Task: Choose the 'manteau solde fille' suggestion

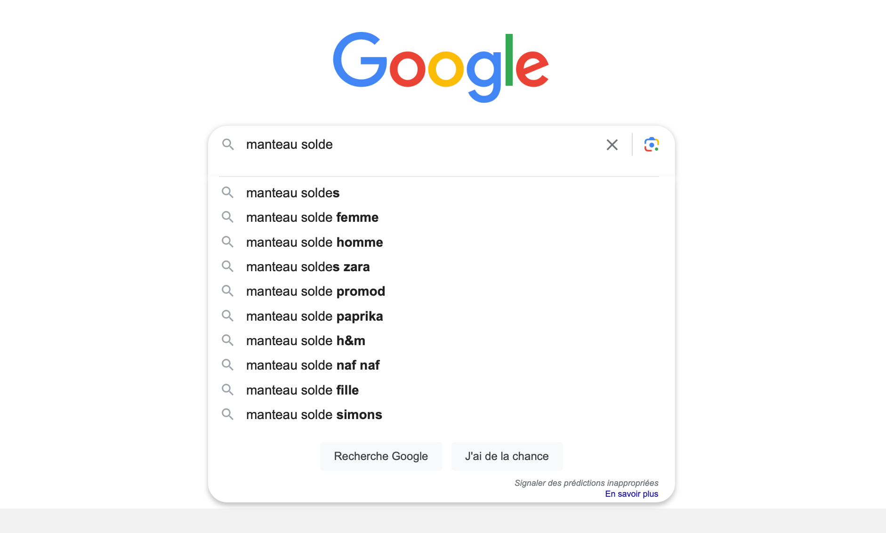Action: point(441,390)
